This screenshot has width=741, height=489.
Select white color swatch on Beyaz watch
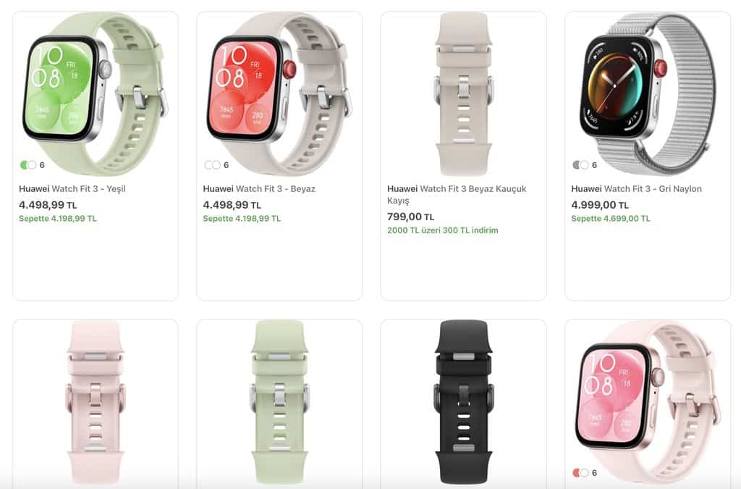(208, 165)
